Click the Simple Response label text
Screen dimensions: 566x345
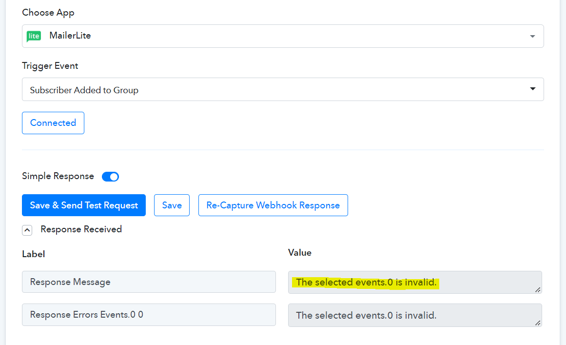pos(58,176)
